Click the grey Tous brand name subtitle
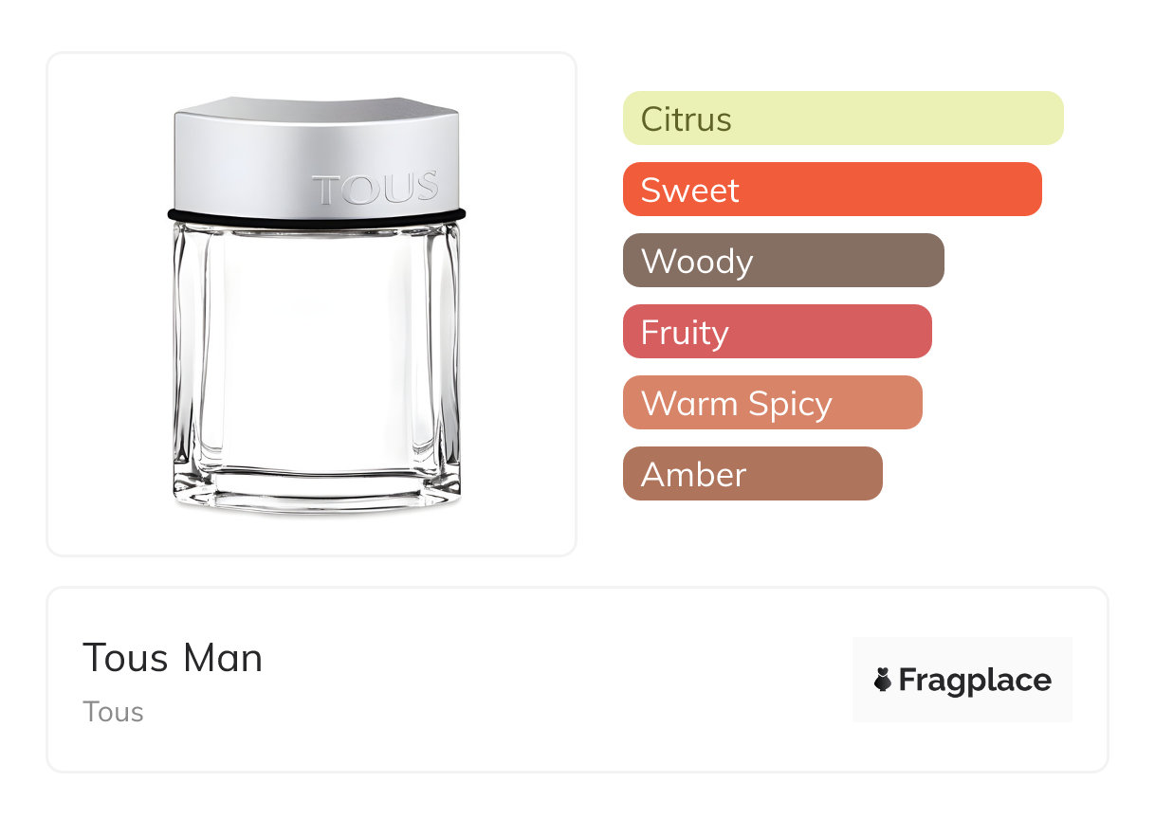The image size is (1155, 819). click(113, 712)
